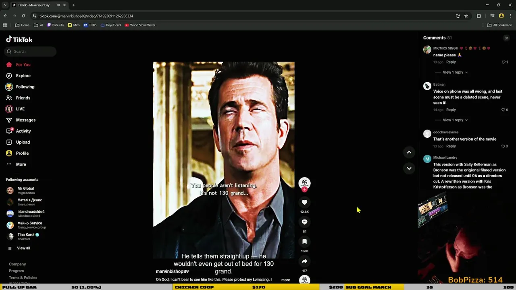View all following accounts
516x290 pixels.
(19, 248)
